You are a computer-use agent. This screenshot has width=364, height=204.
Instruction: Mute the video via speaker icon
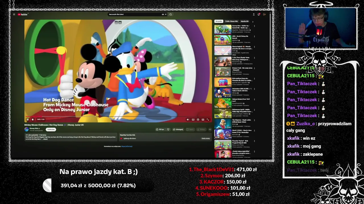(33, 120)
